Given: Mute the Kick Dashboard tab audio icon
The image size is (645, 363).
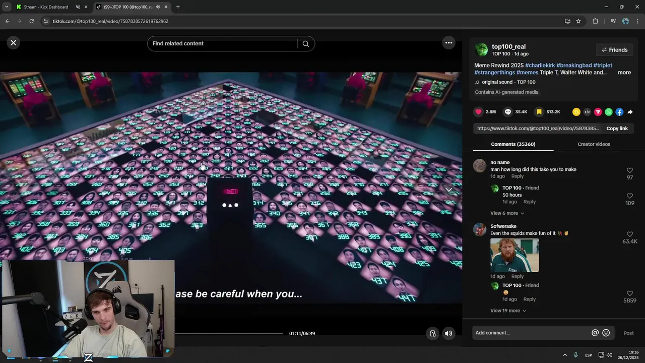Looking at the screenshot, I should point(78,7).
